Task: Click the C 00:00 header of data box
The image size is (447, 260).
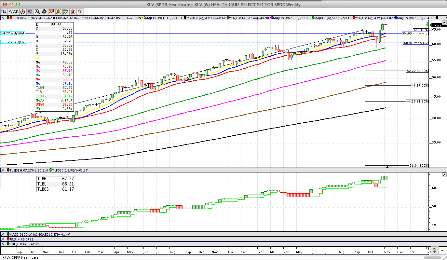Action: tap(54, 24)
